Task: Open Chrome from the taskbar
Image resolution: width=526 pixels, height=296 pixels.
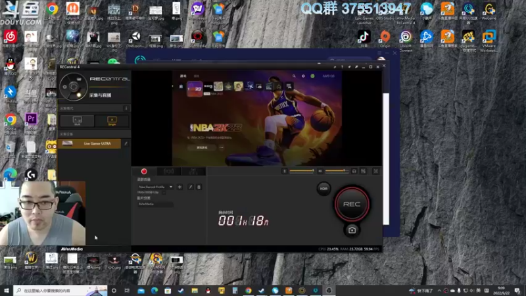Action: (249, 291)
